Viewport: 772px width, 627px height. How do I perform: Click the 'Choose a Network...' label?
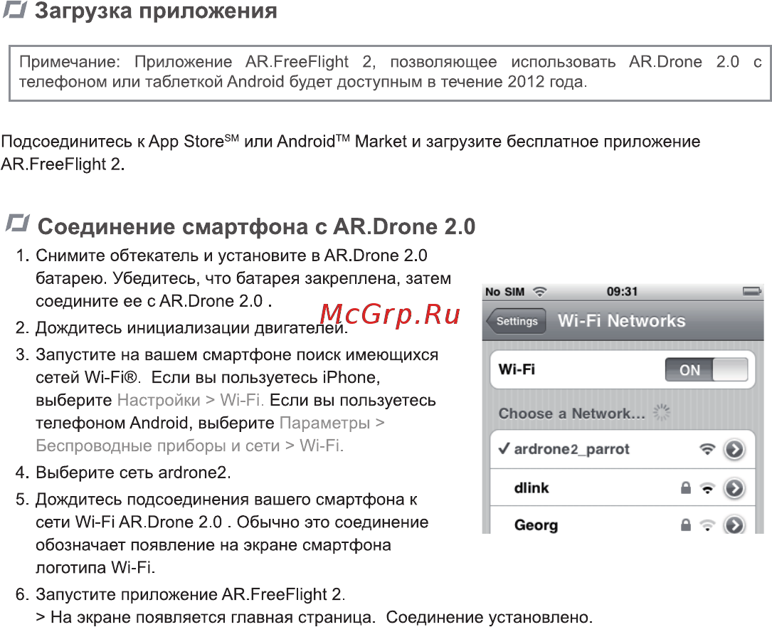[571, 413]
